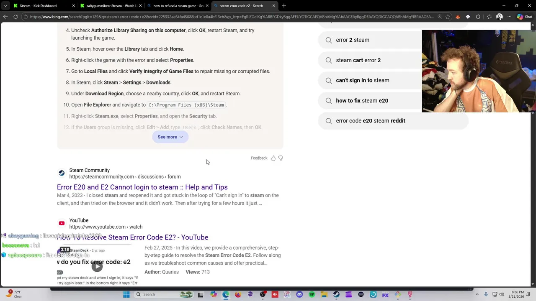Open the browser Settings and more menu
Screen dimensions: 536x301
[x=510, y=17]
